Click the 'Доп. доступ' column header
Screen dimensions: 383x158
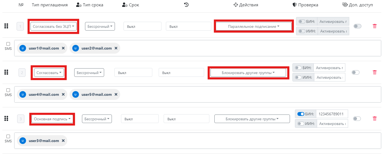click(x=358, y=5)
